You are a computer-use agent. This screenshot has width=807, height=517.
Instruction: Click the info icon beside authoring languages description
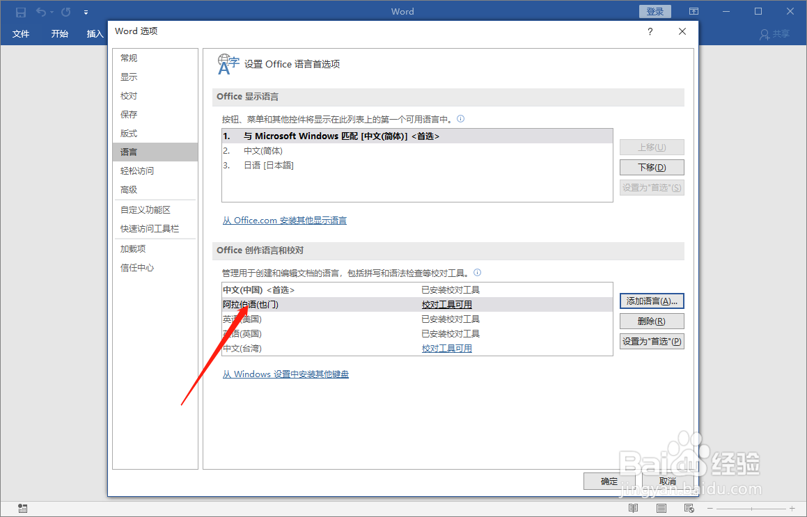[477, 273]
